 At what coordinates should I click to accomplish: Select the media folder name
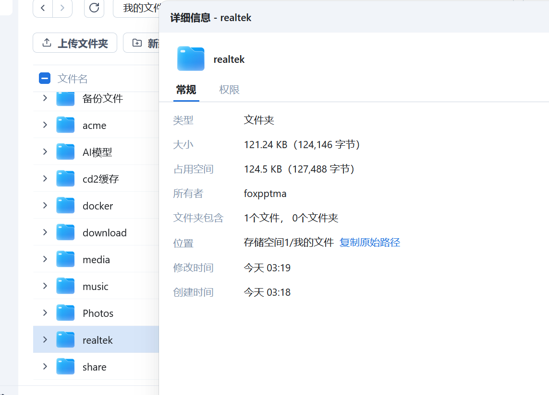point(96,260)
